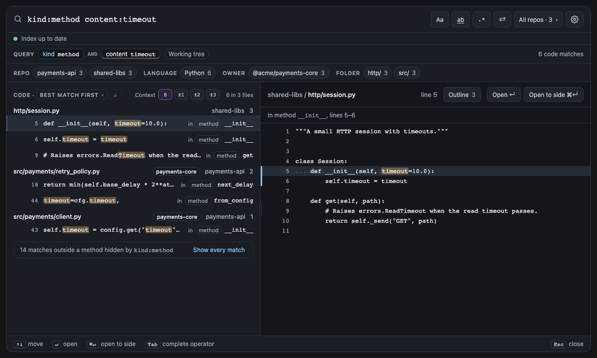Open the Best match first sort dropdown
597x358 pixels.
tap(72, 95)
